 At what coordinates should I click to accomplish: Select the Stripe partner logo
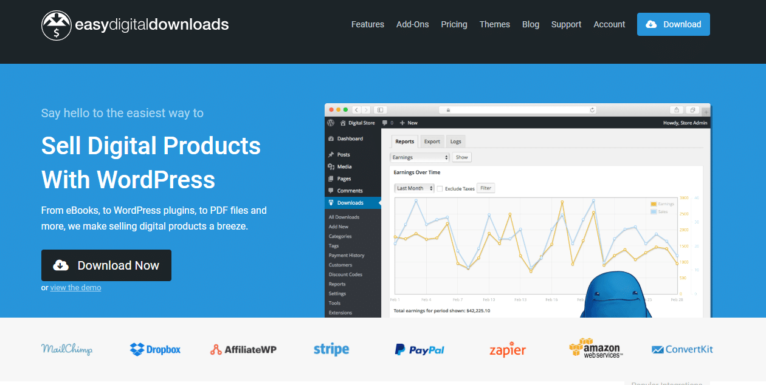(x=331, y=349)
